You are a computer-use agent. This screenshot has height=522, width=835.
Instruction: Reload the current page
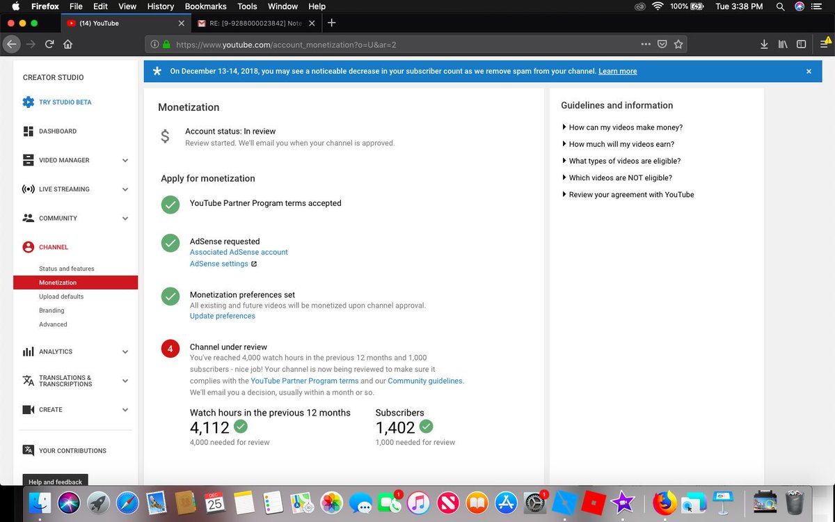(49, 44)
